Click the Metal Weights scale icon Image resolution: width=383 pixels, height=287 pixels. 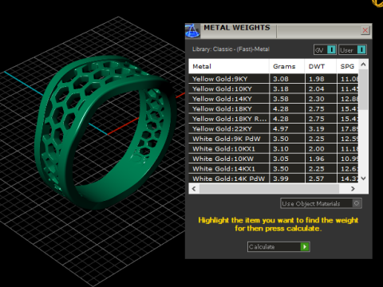(x=192, y=30)
